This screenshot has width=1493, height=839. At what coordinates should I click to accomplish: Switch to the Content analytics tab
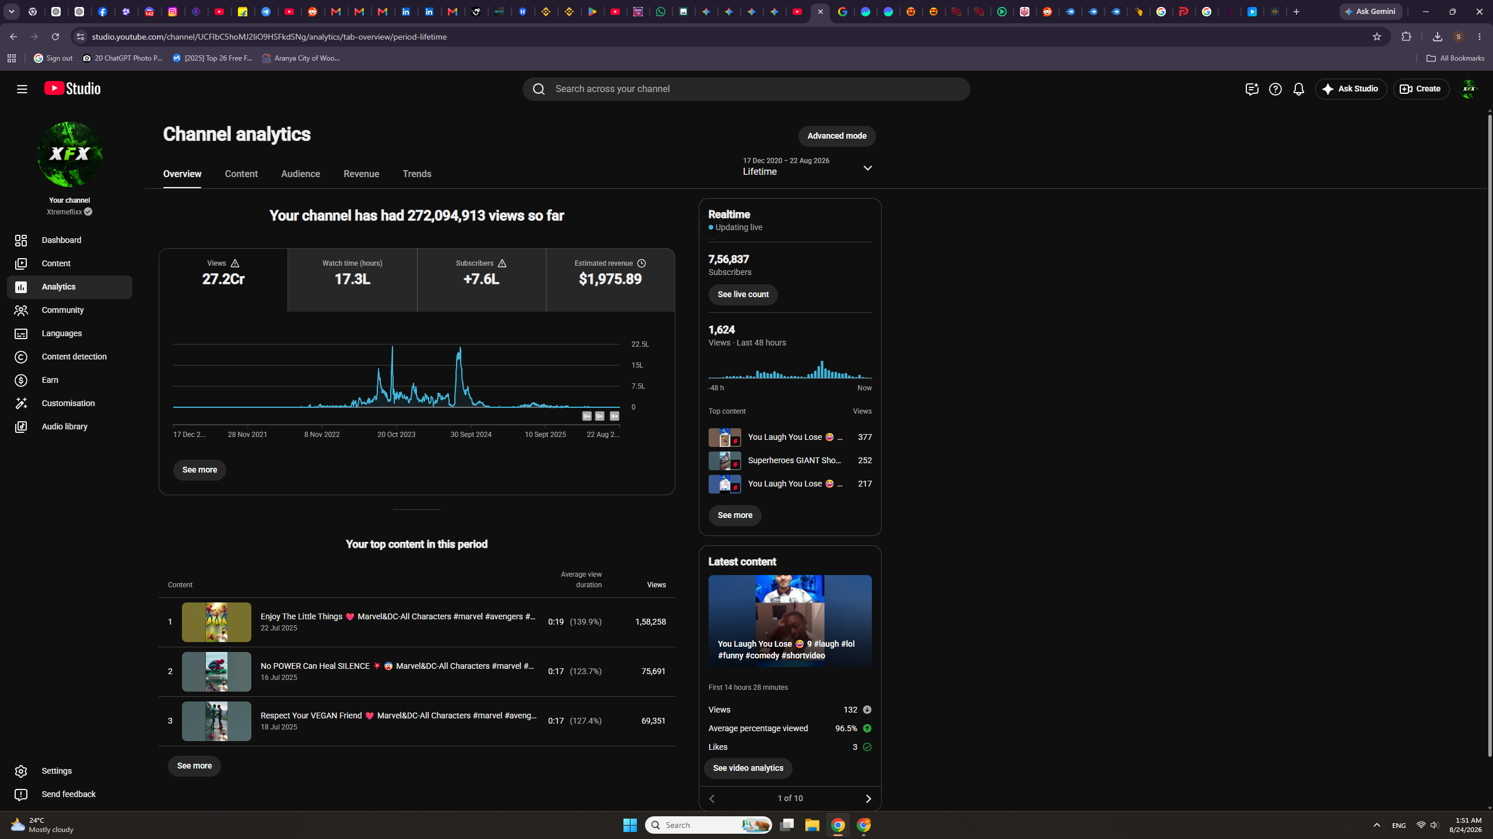click(x=241, y=174)
